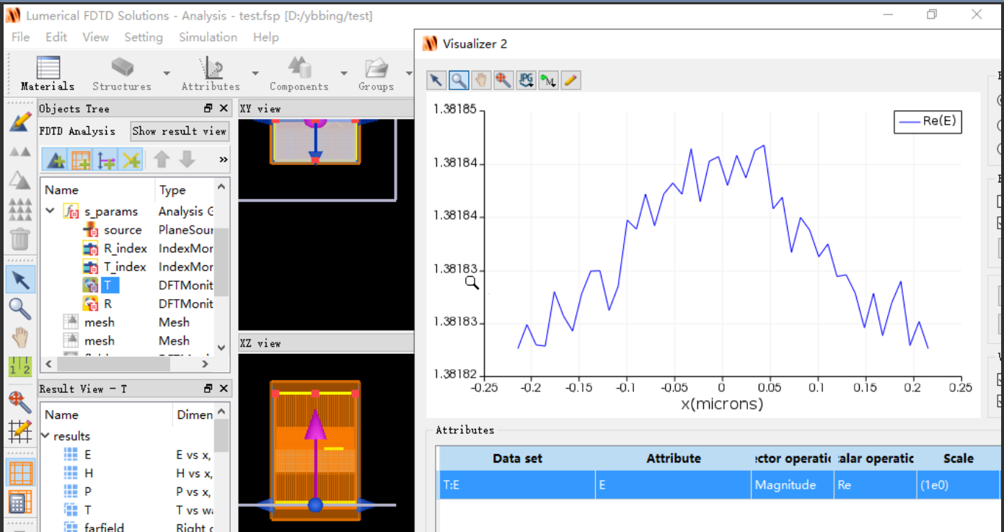Image resolution: width=1004 pixels, height=532 pixels.
Task: Click the Magnitude vector operation cell
Action: 792,485
